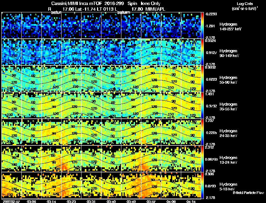Click the '03:40' time axis label
This screenshot has width=266, height=203.
point(111,202)
